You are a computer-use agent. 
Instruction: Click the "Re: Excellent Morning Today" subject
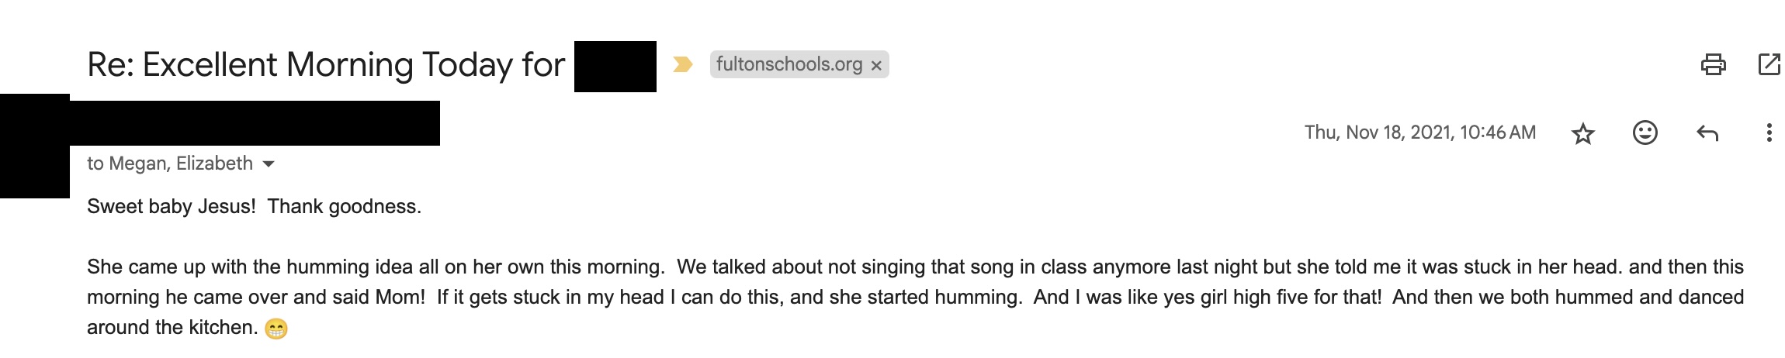[326, 64]
